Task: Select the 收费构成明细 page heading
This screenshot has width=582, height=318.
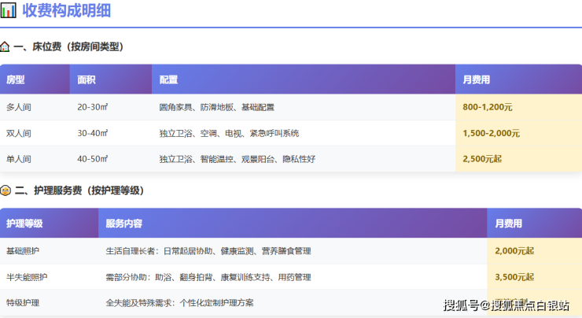Action: (x=66, y=11)
